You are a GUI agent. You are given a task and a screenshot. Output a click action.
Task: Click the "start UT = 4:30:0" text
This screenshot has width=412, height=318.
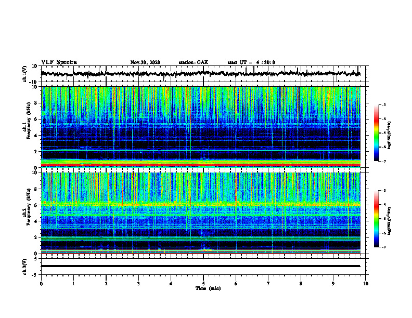tap(251, 62)
